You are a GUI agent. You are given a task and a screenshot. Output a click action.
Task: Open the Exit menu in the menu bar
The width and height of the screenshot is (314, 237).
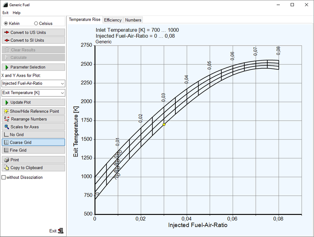(x=5, y=13)
